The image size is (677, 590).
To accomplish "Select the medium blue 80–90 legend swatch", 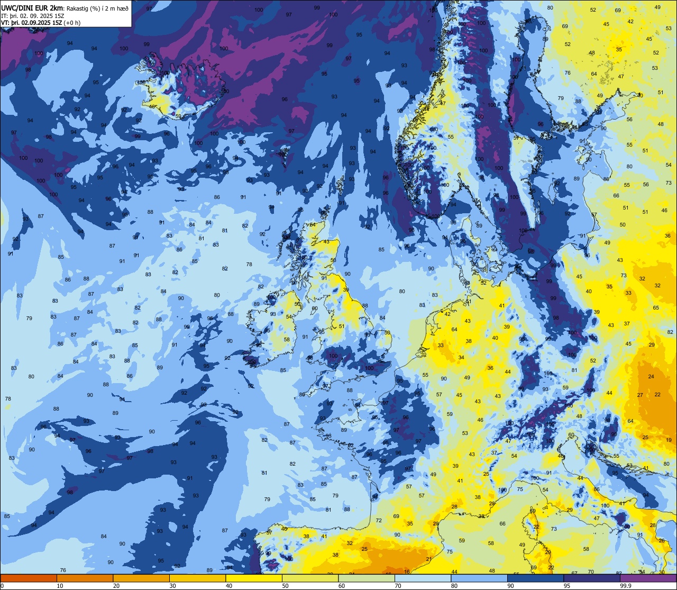I will 479,578.
